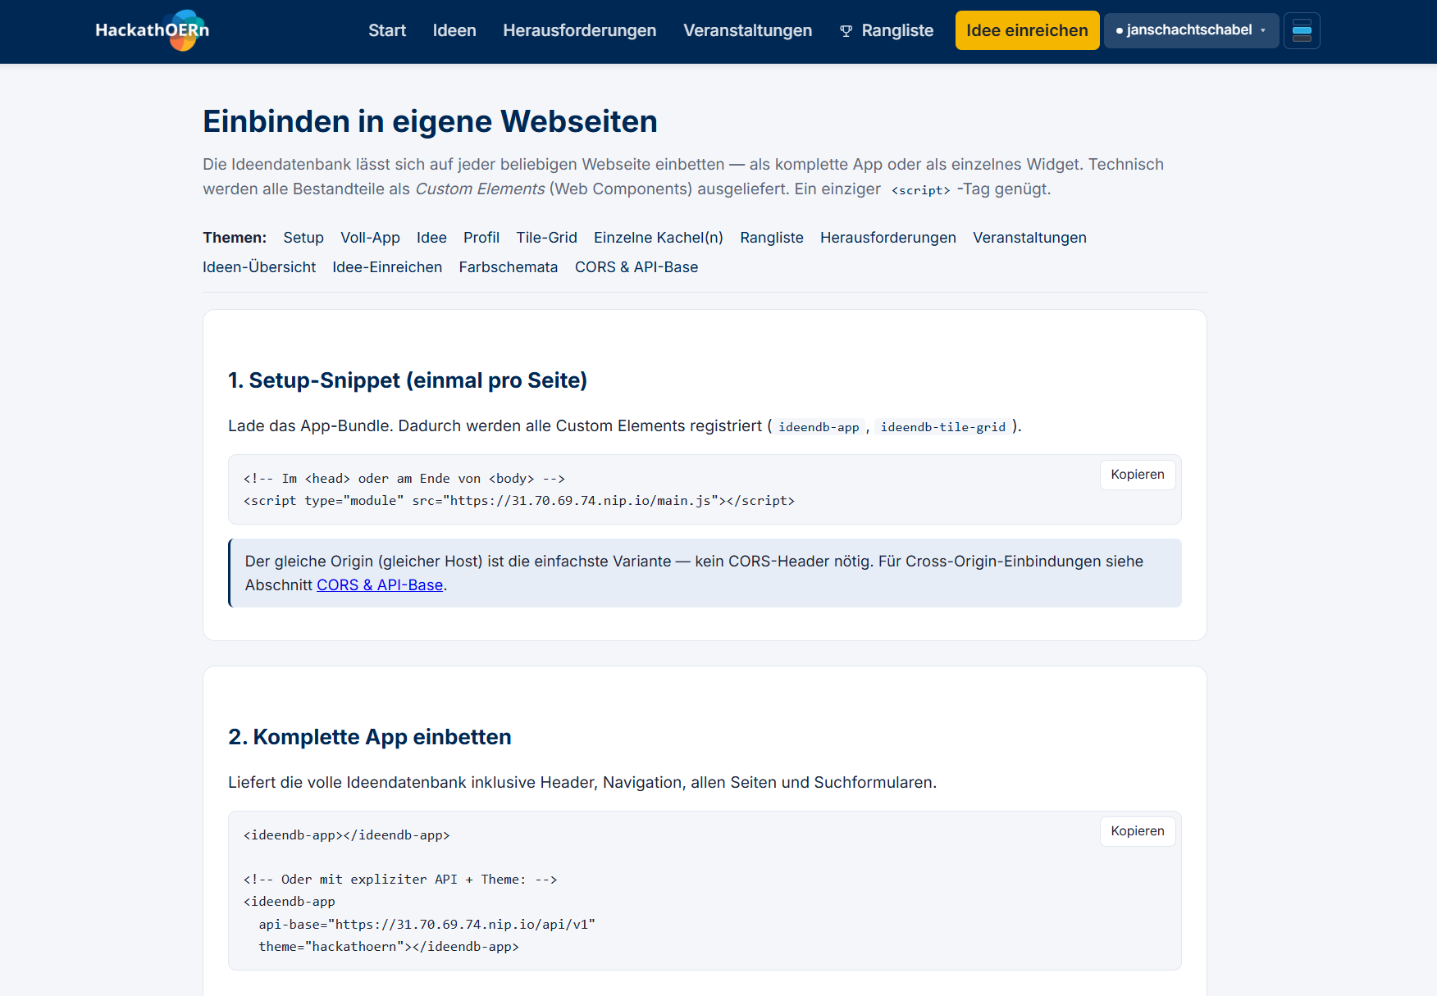This screenshot has height=996, width=1437.
Task: Jump to the Ideen-Übersicht topic
Action: click(259, 267)
